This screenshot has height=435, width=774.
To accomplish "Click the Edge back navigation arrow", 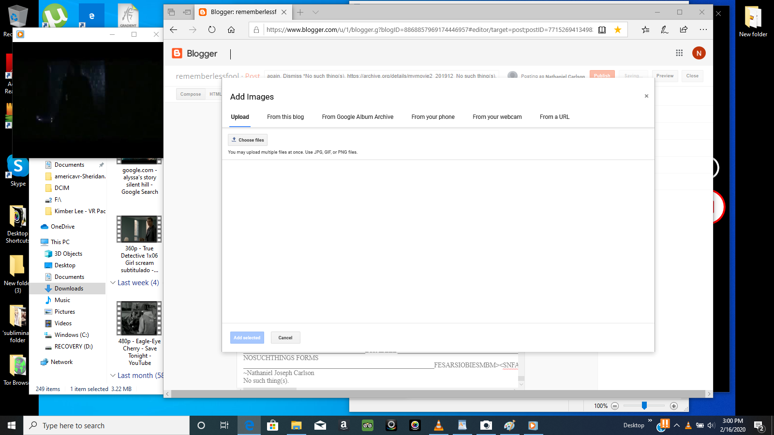I will coord(174,29).
